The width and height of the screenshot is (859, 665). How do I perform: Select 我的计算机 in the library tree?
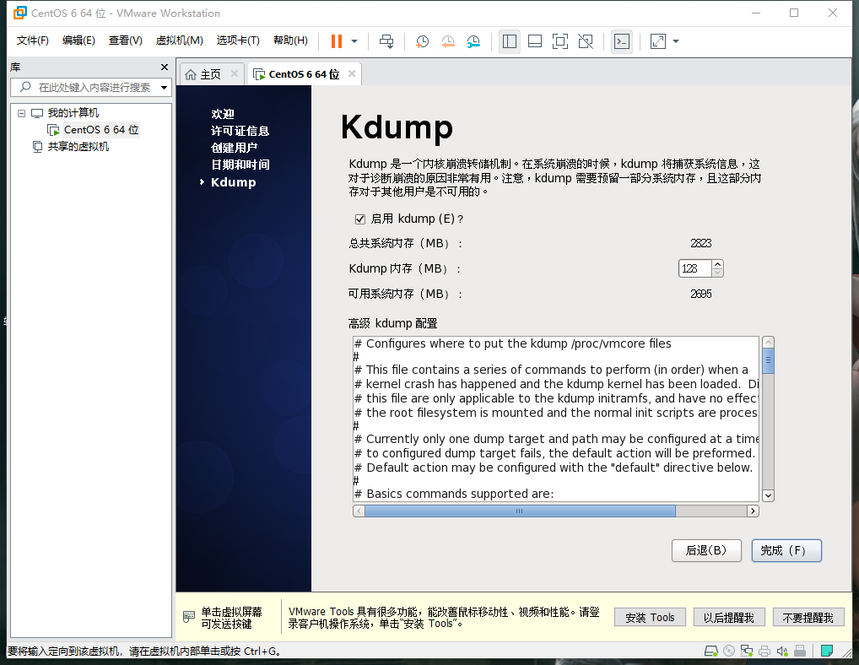pyautogui.click(x=73, y=113)
